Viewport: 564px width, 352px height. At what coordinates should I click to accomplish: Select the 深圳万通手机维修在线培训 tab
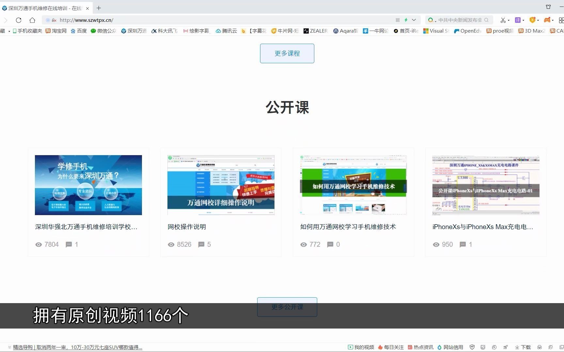coord(46,8)
